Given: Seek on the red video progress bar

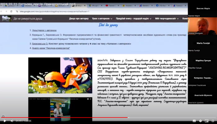Looking at the screenshot, I should coord(62,117).
